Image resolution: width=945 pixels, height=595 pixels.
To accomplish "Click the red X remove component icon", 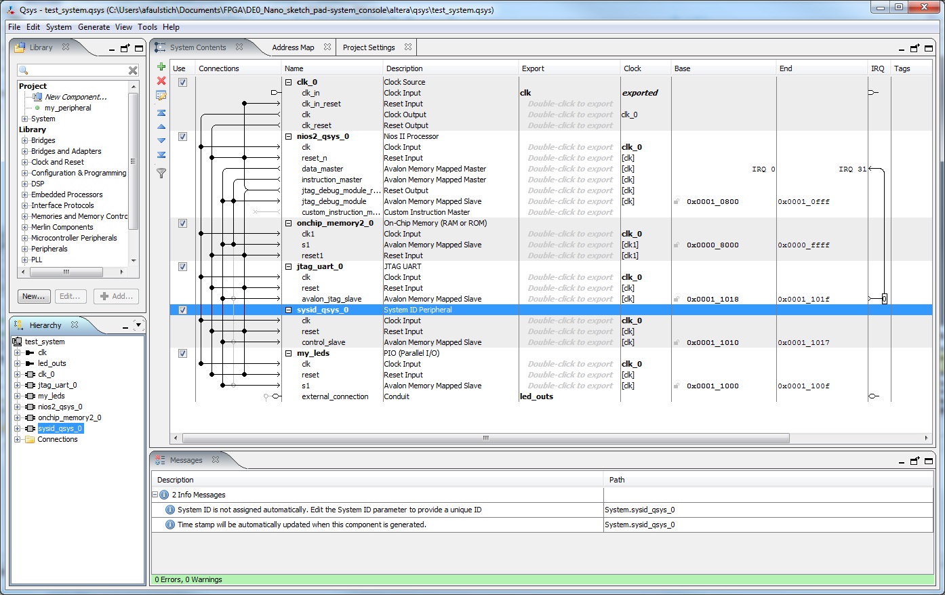I will 161,81.
